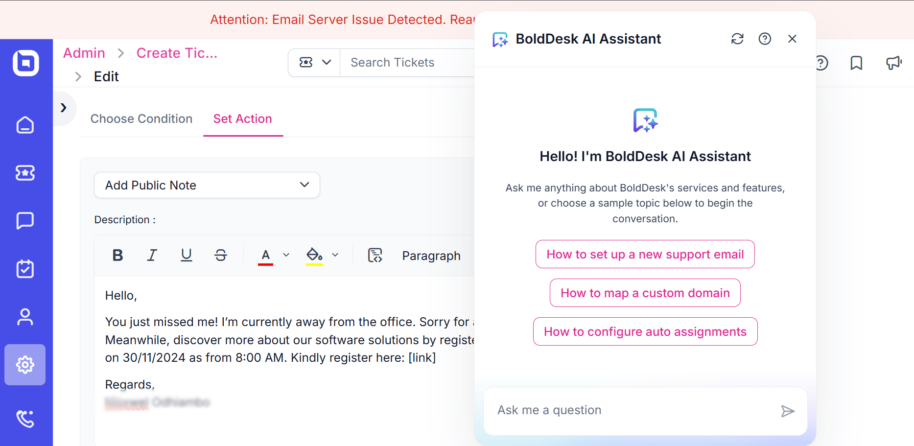The image size is (914, 446).
Task: Click the 'Regards,' line in editor
Action: 130,385
